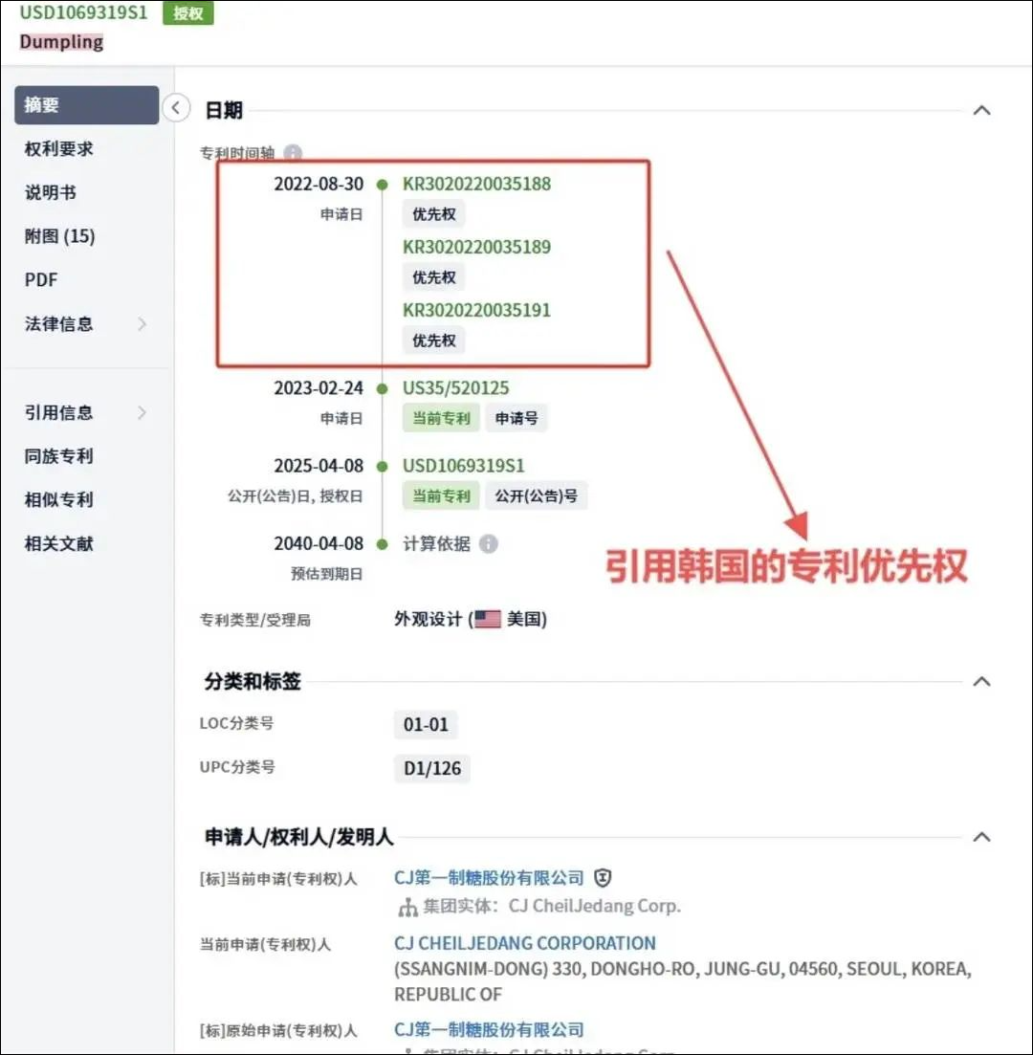Collapse the 分类和标签 section
1033x1055 pixels.
pyautogui.click(x=982, y=682)
